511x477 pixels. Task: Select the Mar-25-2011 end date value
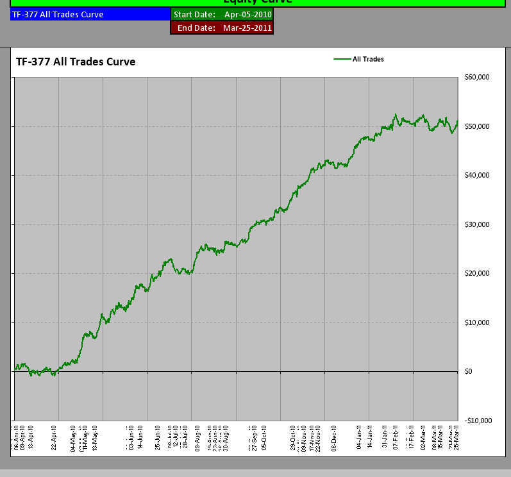click(x=247, y=28)
